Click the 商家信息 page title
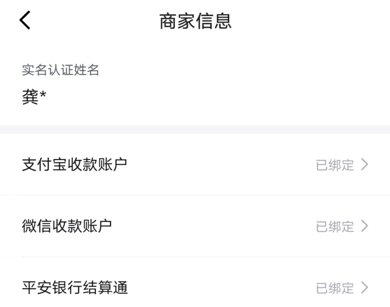This screenshot has width=390, height=307. pyautogui.click(x=195, y=21)
